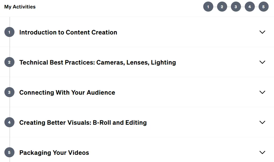Open Creating Better Visuals: B-Roll and Editing title

[83, 123]
